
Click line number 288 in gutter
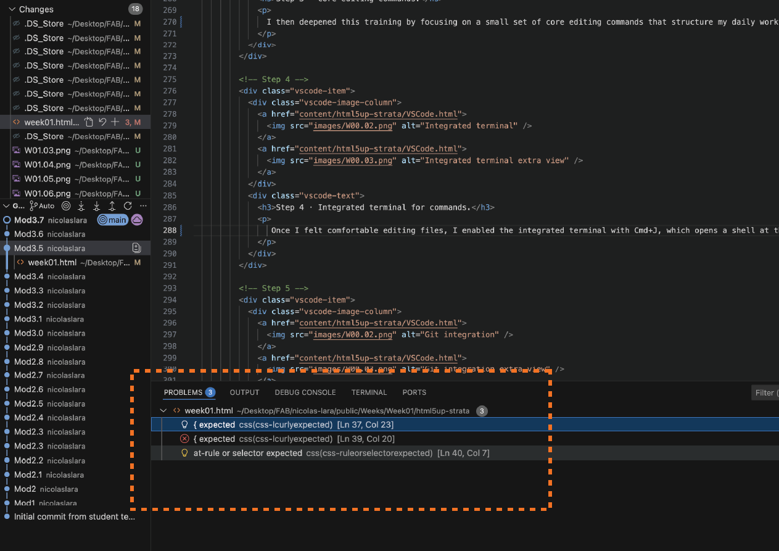coord(168,230)
